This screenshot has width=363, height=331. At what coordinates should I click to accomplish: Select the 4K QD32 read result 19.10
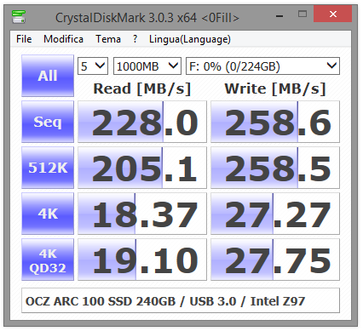(x=142, y=260)
